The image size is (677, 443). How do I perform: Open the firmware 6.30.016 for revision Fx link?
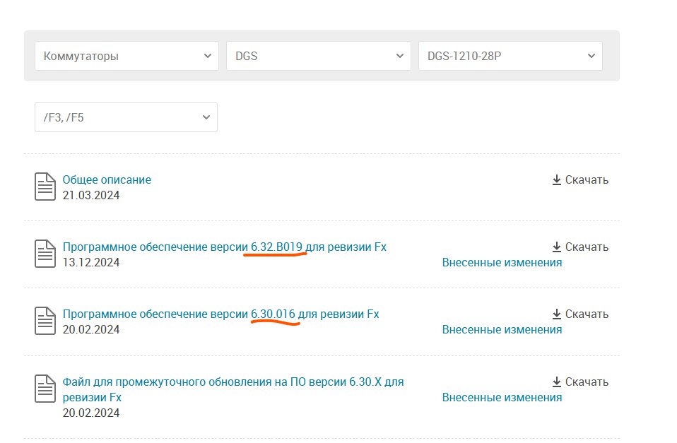tap(220, 314)
